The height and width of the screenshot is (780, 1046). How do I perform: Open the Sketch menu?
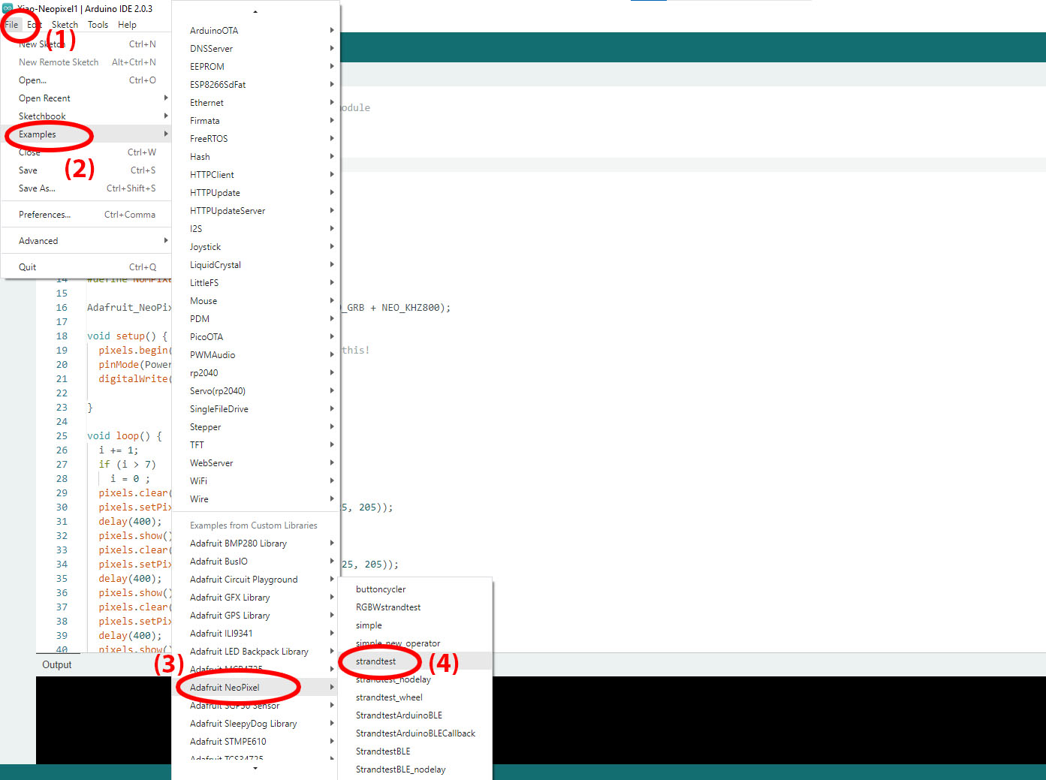tap(65, 25)
